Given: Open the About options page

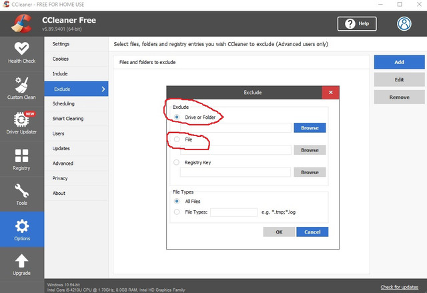Looking at the screenshot, I should [76, 194].
